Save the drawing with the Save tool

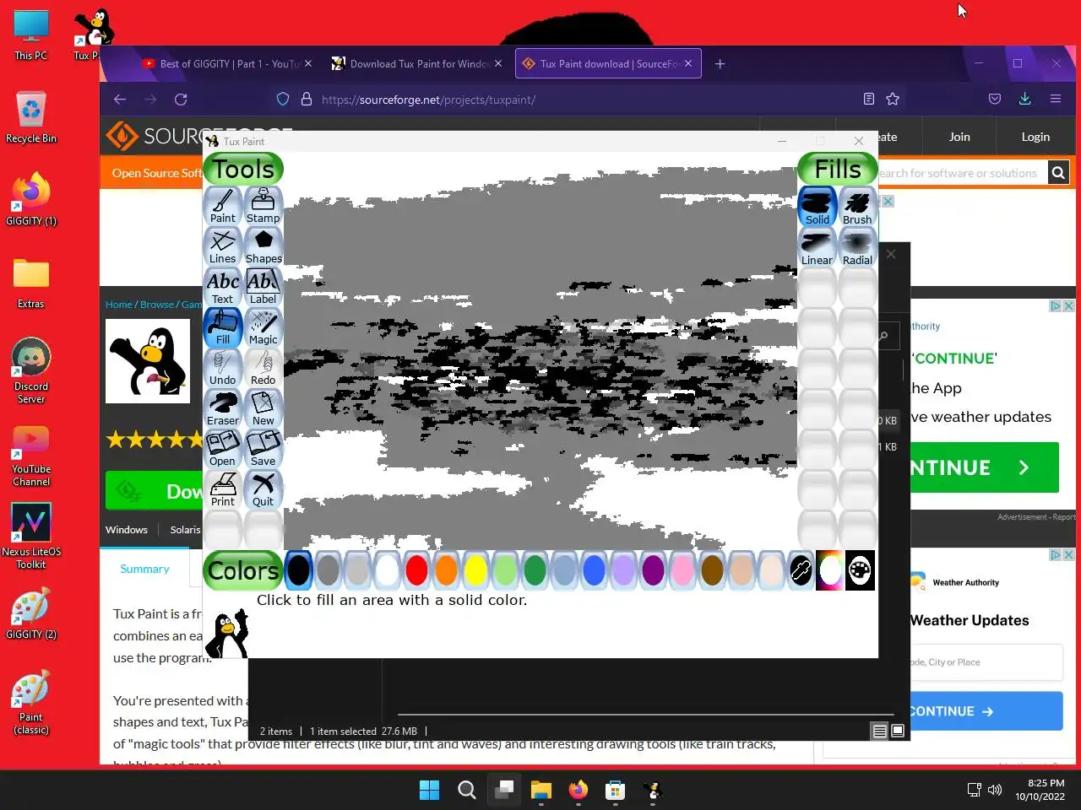click(x=263, y=449)
